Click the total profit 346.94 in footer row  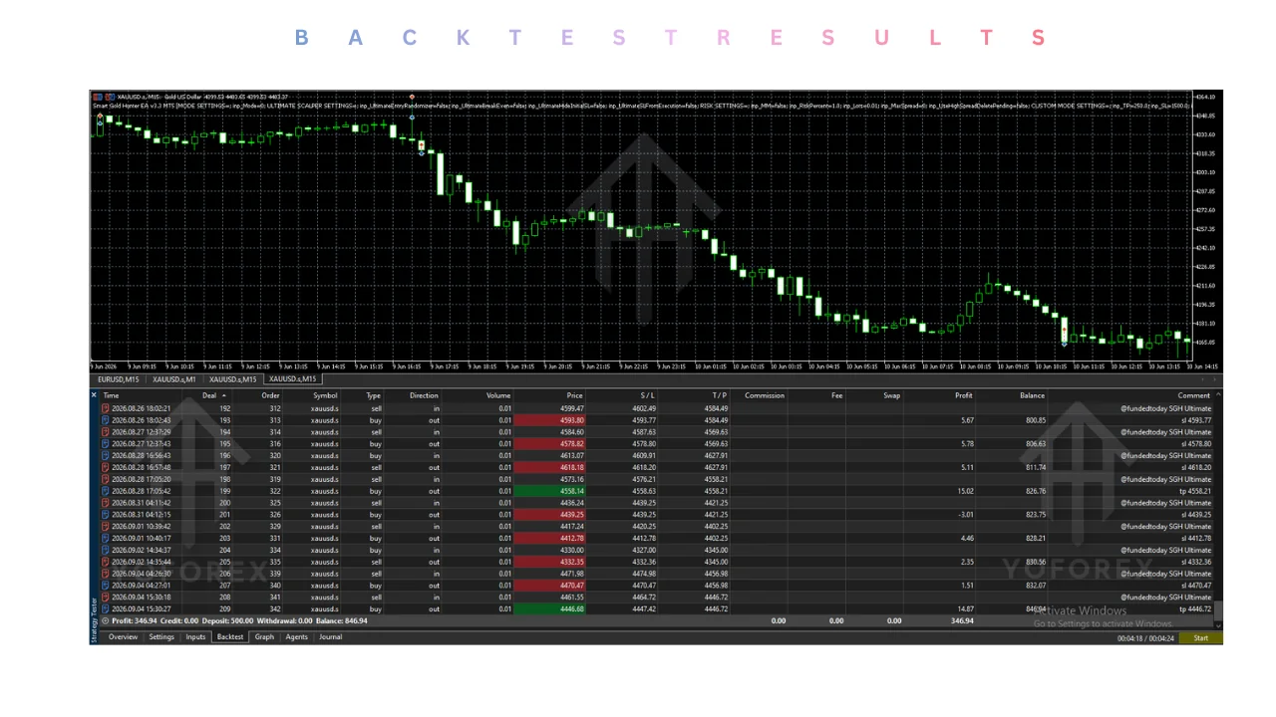962,620
